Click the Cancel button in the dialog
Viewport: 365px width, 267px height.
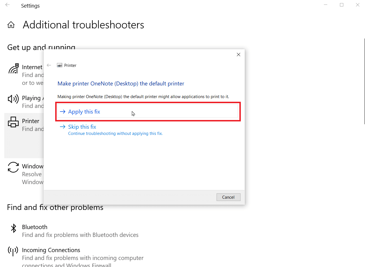[228, 197]
